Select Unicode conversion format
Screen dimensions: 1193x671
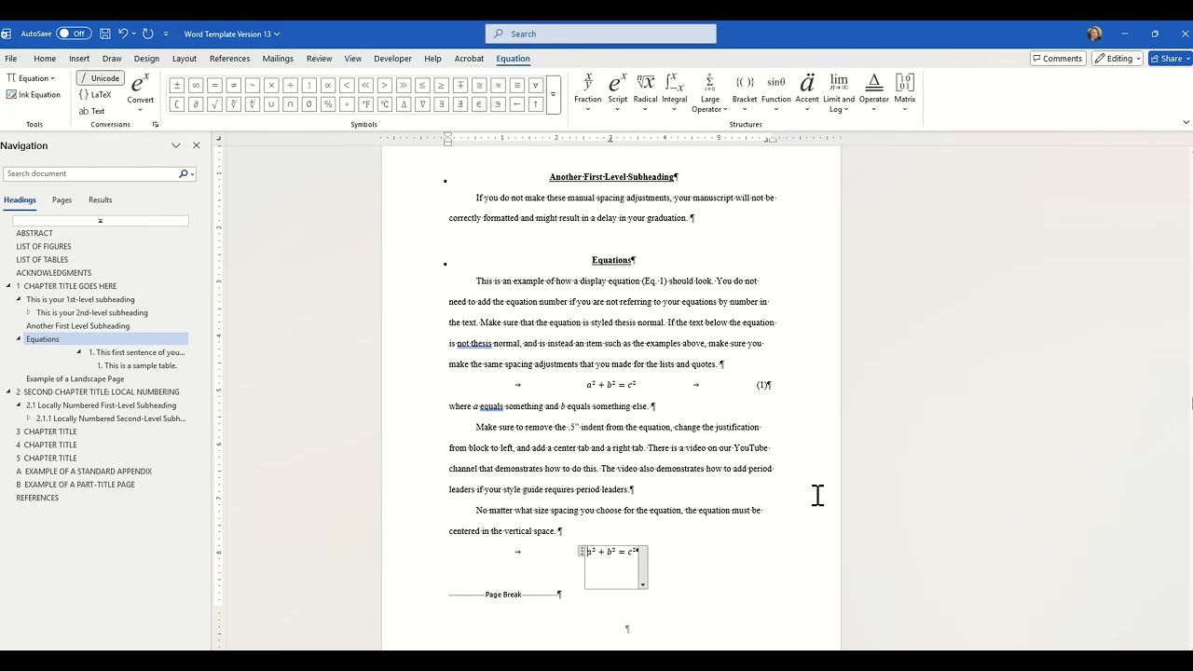click(x=100, y=78)
